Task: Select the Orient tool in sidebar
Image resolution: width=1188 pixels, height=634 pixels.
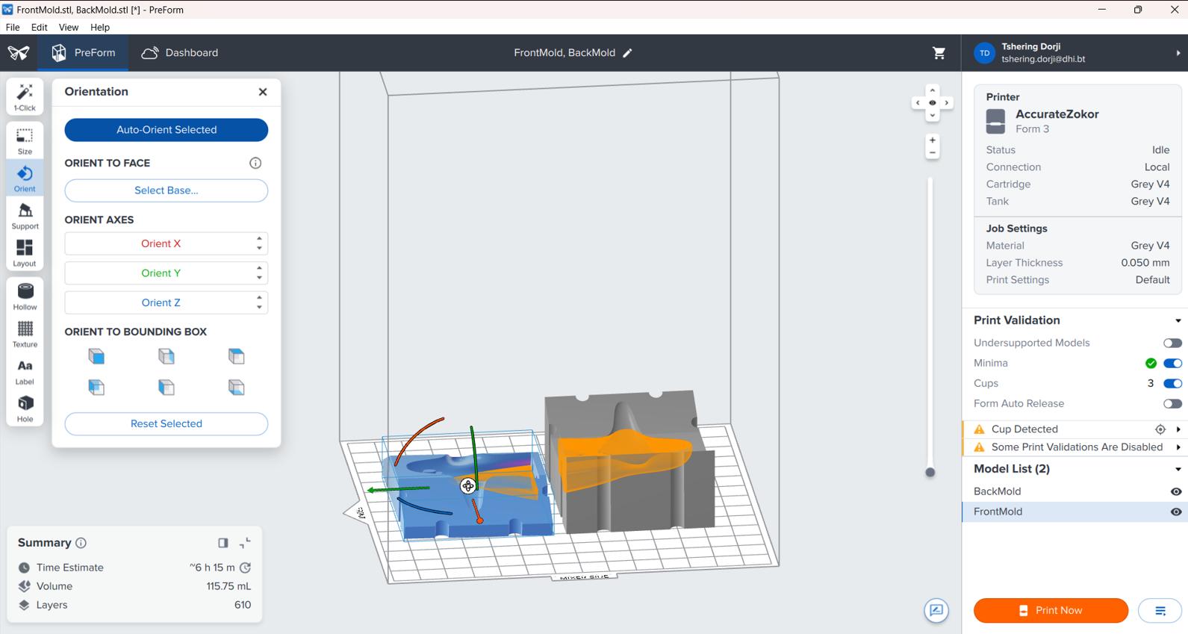Action: click(25, 178)
